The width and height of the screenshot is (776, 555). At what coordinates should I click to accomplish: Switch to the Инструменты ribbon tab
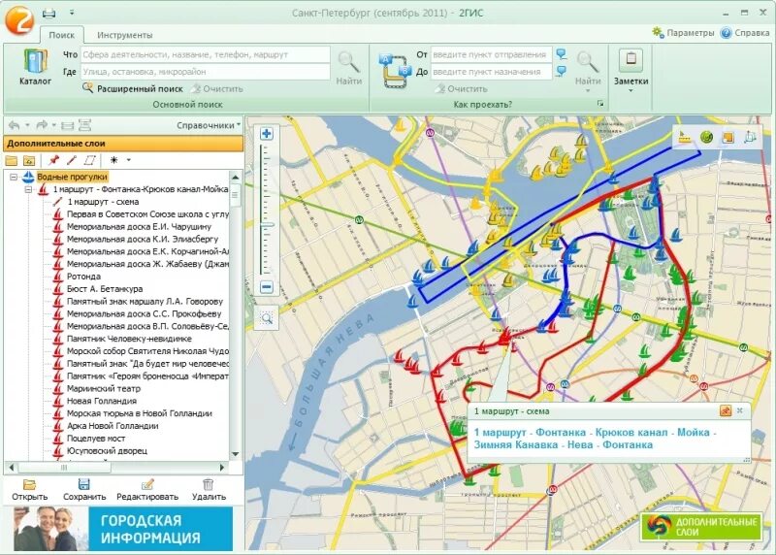[x=125, y=35]
